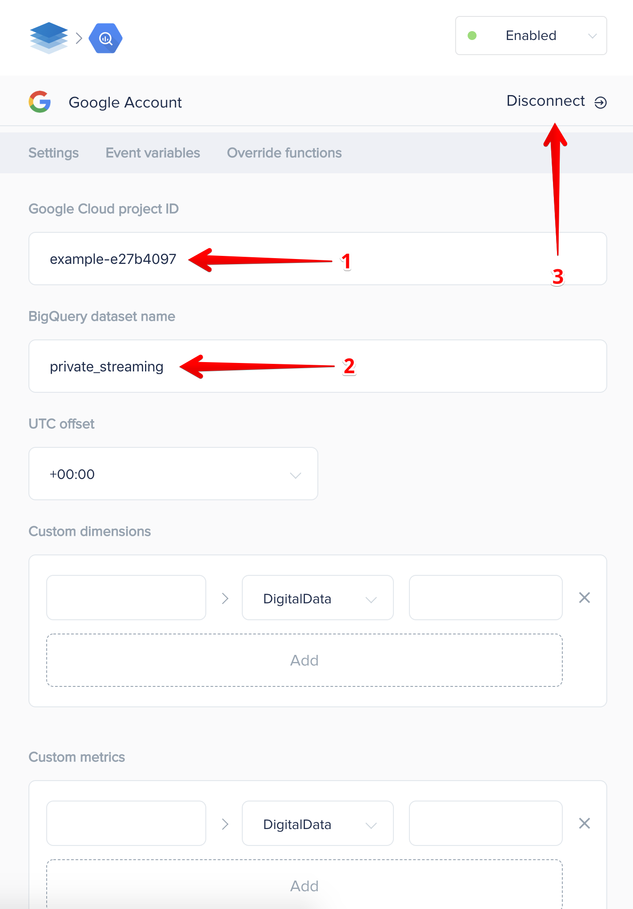Open DigitalData dropdown in Custom metrics

pyautogui.click(x=318, y=823)
